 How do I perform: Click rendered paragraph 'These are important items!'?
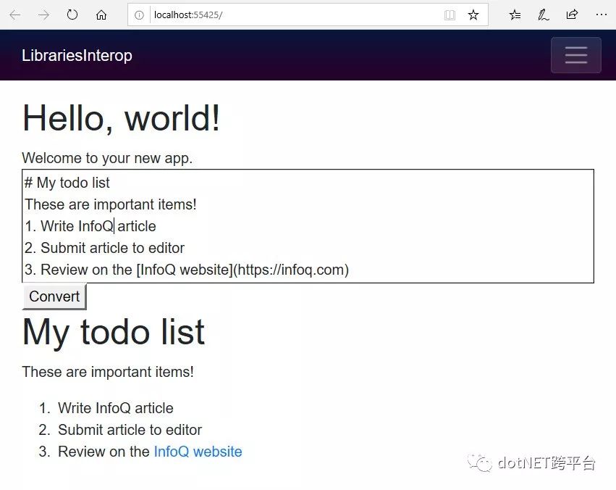click(x=108, y=372)
